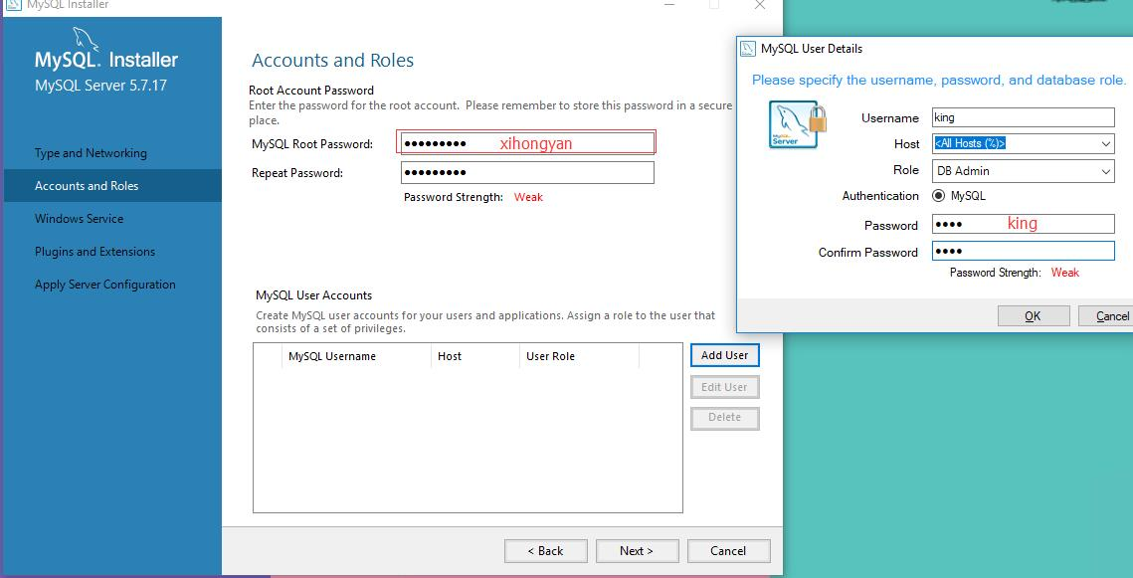Click the MySQL Server padlock icon in the dialog
The width and height of the screenshot is (1133, 578).
pos(799,125)
